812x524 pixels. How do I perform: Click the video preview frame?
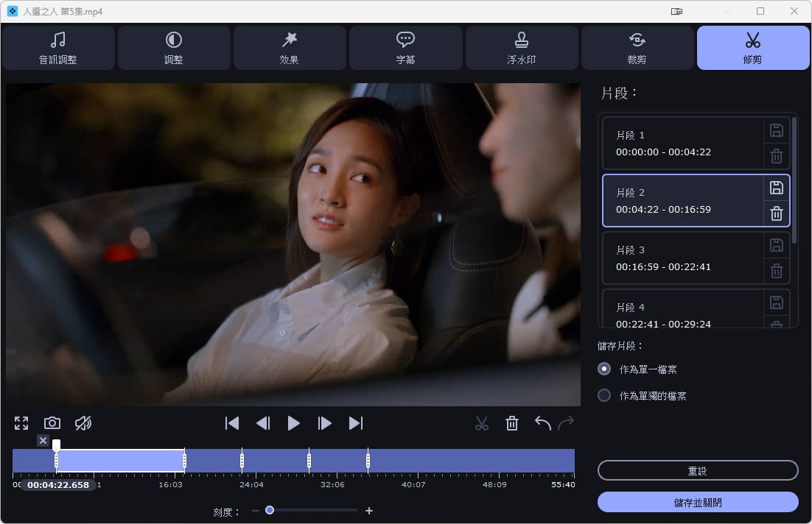(x=293, y=244)
